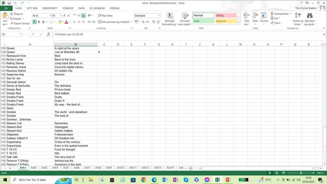Switch to the SIDEOPPSETT tab

pos(50,8)
